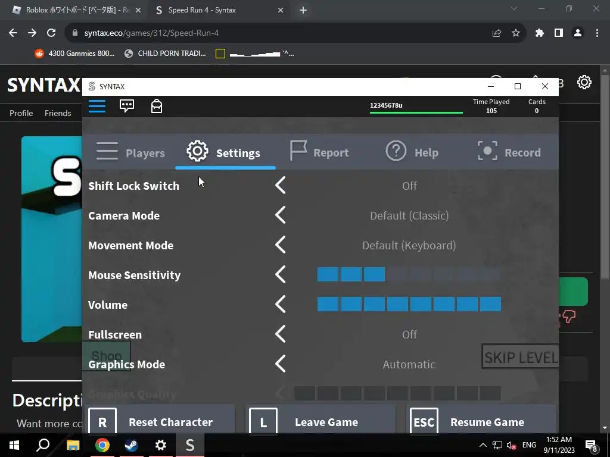Screen dimensions: 610x457
Task: Click the SYNTAX site logo
Action: [43, 84]
